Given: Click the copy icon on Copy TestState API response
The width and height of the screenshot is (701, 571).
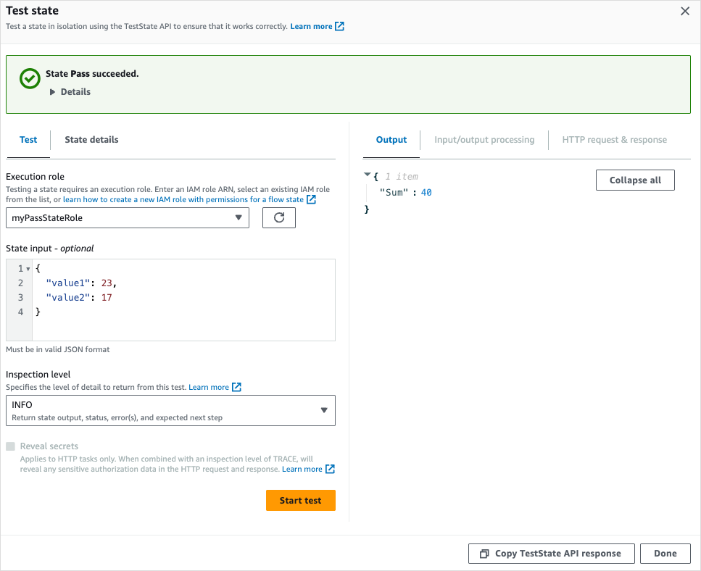Looking at the screenshot, I should pos(484,553).
